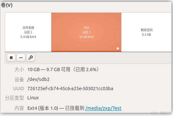
Task: Select the Test 分区 2 volume block
Action: tap(86, 32)
